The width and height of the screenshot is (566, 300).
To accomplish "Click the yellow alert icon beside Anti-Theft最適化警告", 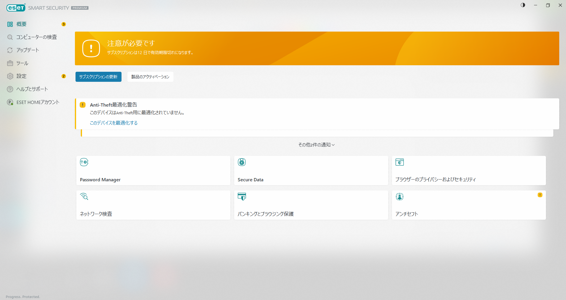I will tap(83, 105).
